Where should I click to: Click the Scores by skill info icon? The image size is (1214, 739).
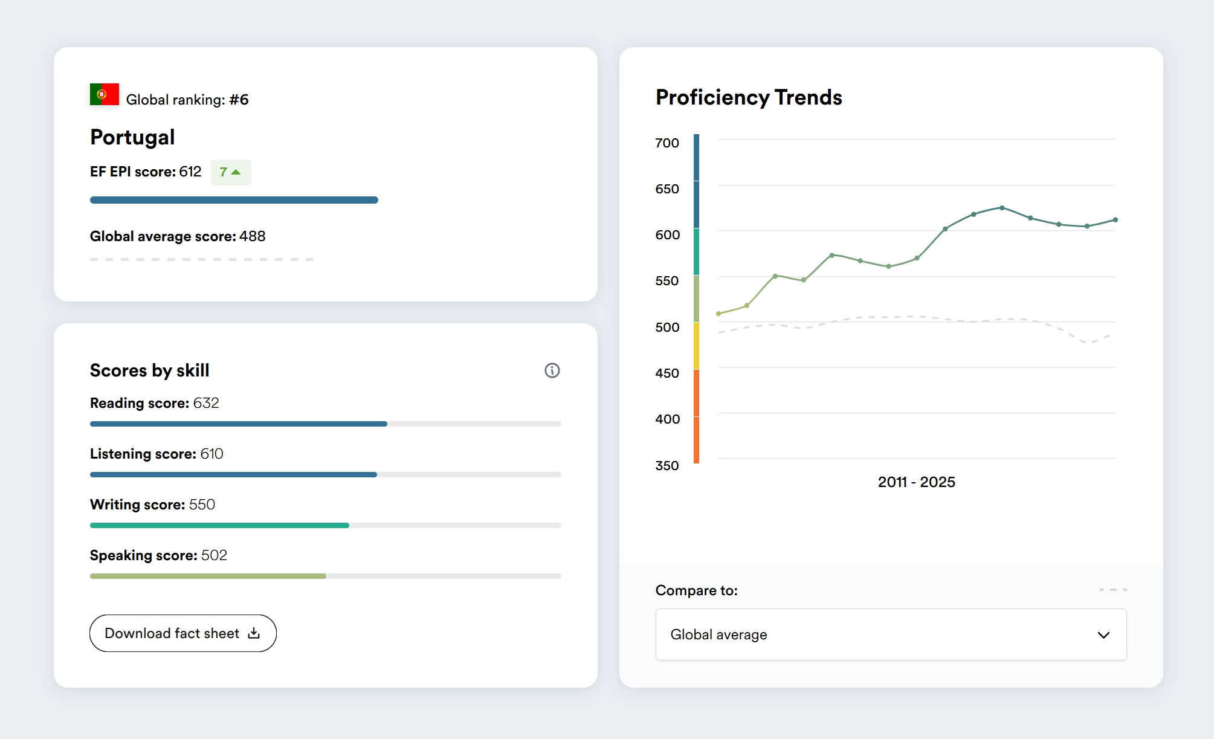click(552, 370)
